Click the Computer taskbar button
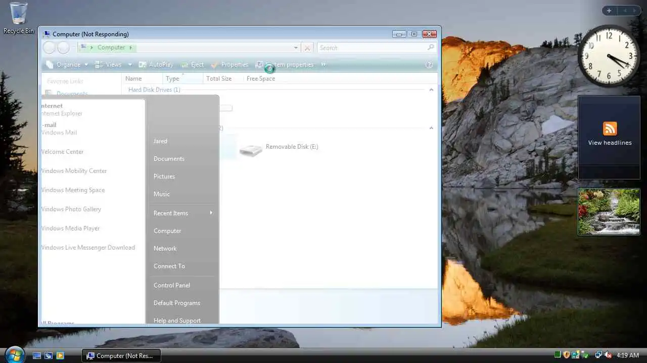 [121, 355]
